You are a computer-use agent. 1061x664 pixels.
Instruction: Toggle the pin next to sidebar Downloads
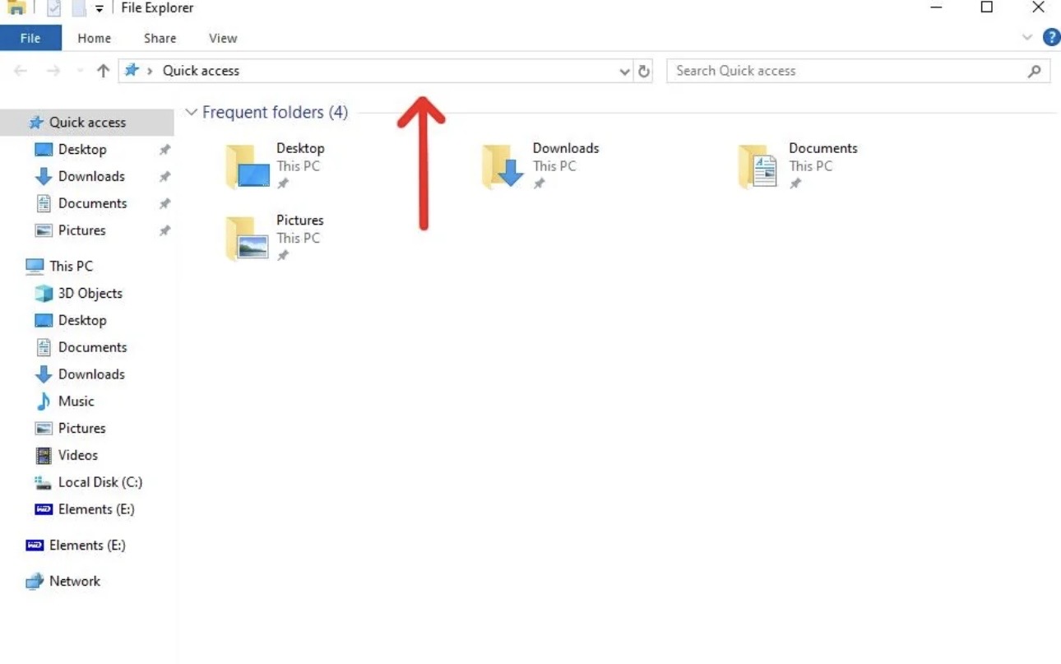point(164,177)
